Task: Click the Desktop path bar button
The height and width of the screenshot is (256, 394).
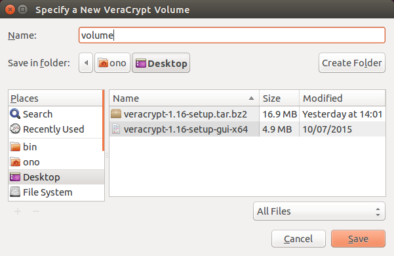Action: (161, 63)
